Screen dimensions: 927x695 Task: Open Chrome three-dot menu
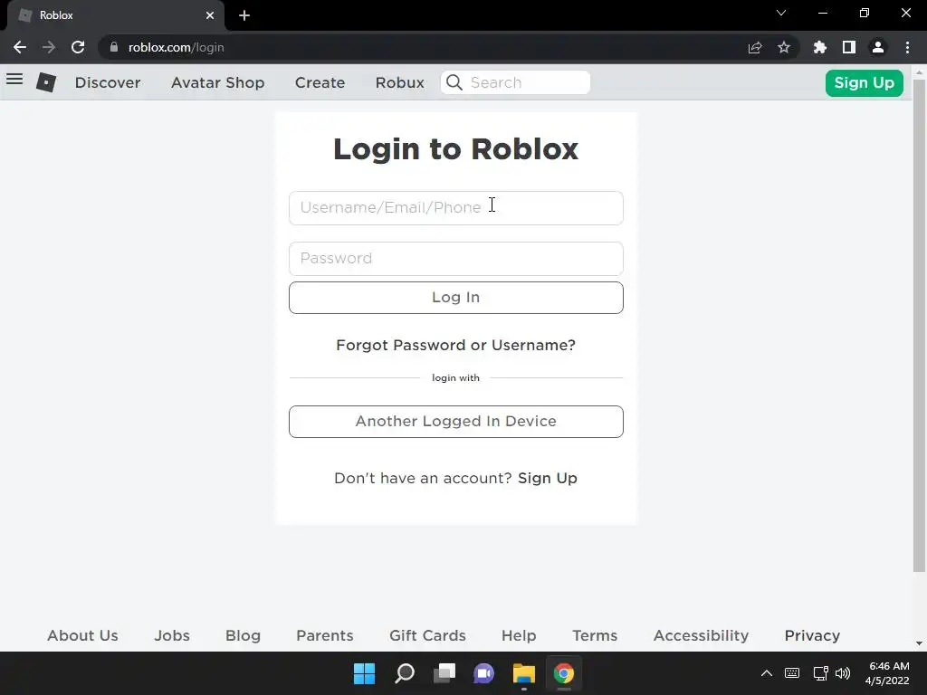(x=907, y=47)
